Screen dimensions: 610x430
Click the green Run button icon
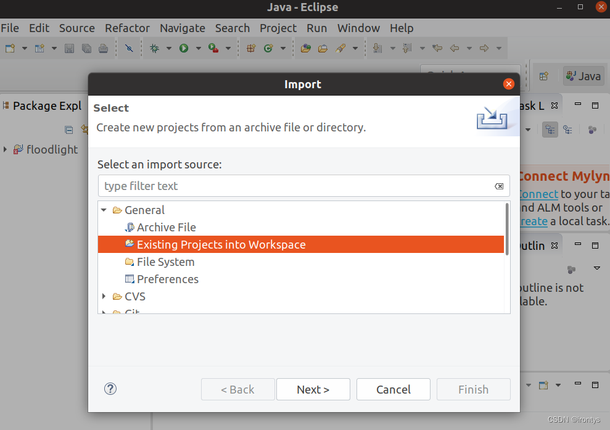pos(184,48)
